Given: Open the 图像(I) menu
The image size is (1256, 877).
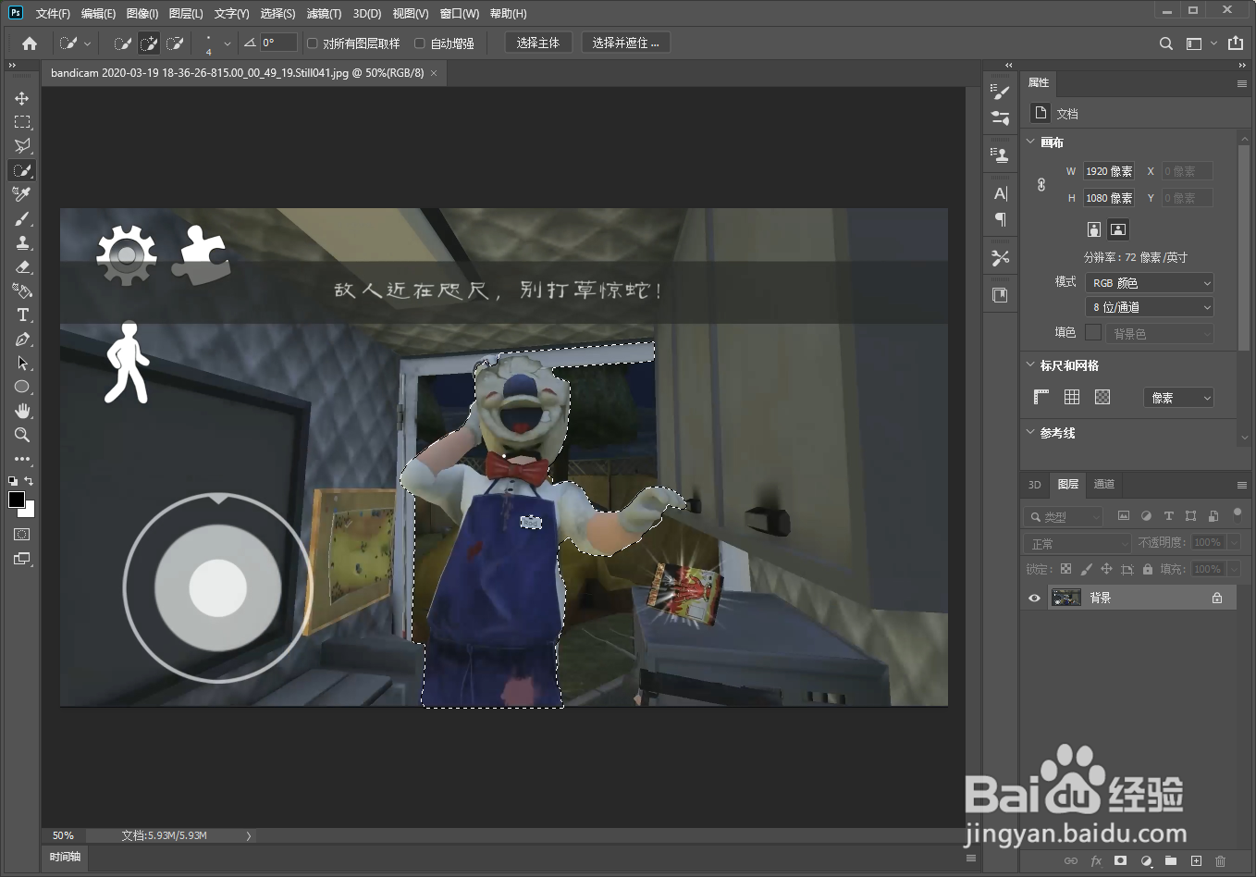Looking at the screenshot, I should click(x=142, y=13).
